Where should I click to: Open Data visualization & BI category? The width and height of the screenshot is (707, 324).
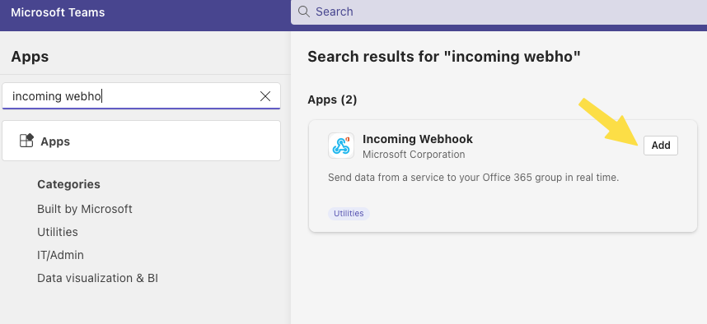[97, 278]
